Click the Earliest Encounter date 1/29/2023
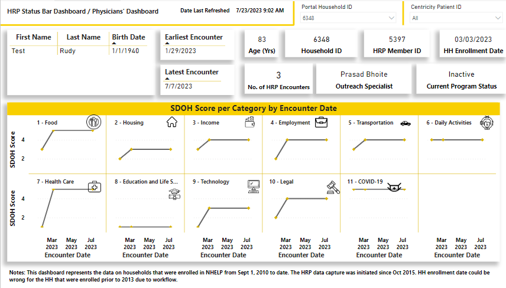The height and width of the screenshot is (288, 506). pyautogui.click(x=179, y=51)
